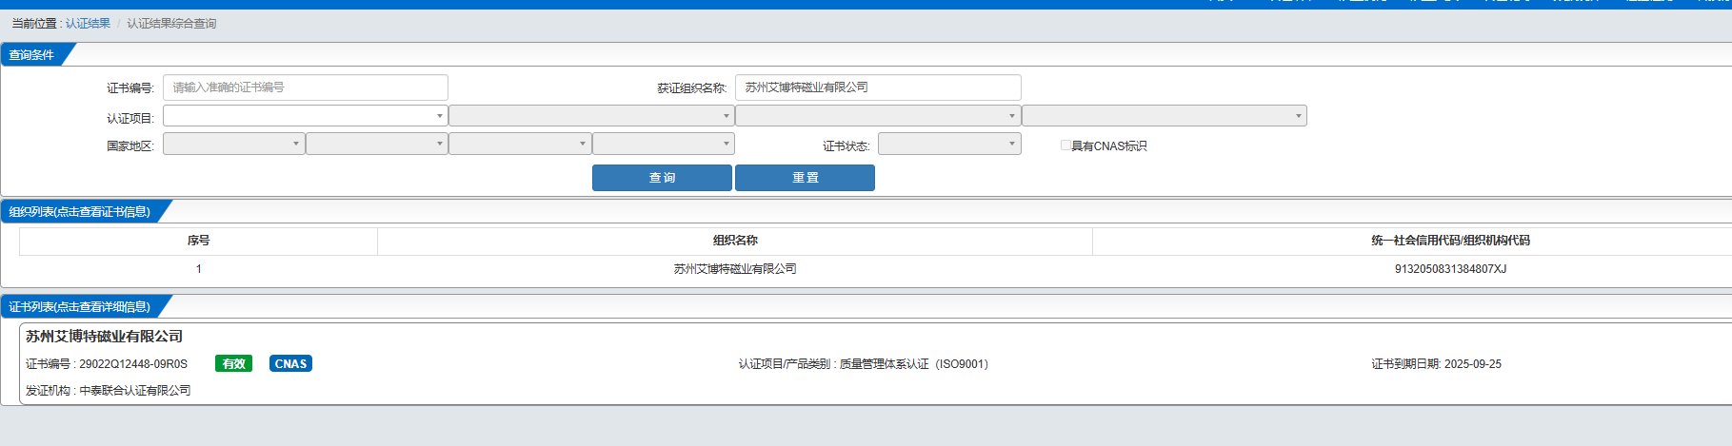Click the 组织名称 column header

click(x=735, y=241)
